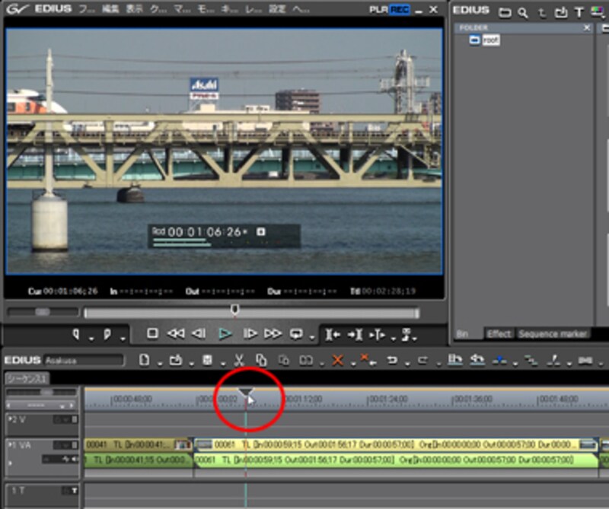Switch to PLR player mode
The width and height of the screenshot is (609, 509).
(378, 10)
